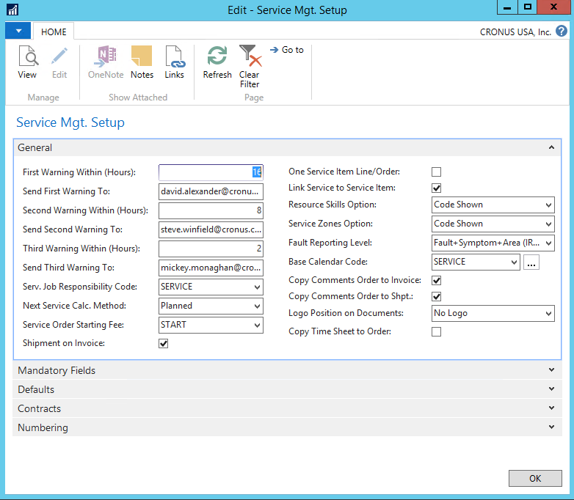Toggle Link Service to Service Item checkbox
This screenshot has height=500, width=574.
(x=436, y=188)
